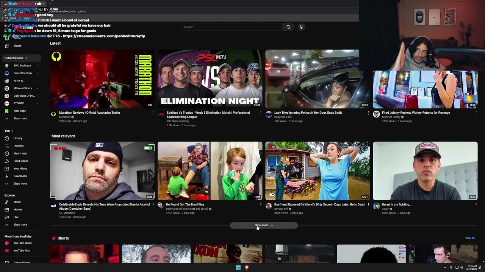Open YouTube Kids link

click(x=21, y=250)
